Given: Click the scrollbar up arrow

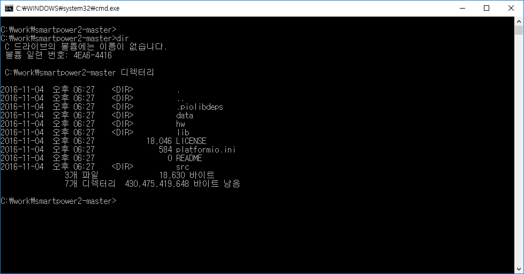Looking at the screenshot, I should 519,21.
